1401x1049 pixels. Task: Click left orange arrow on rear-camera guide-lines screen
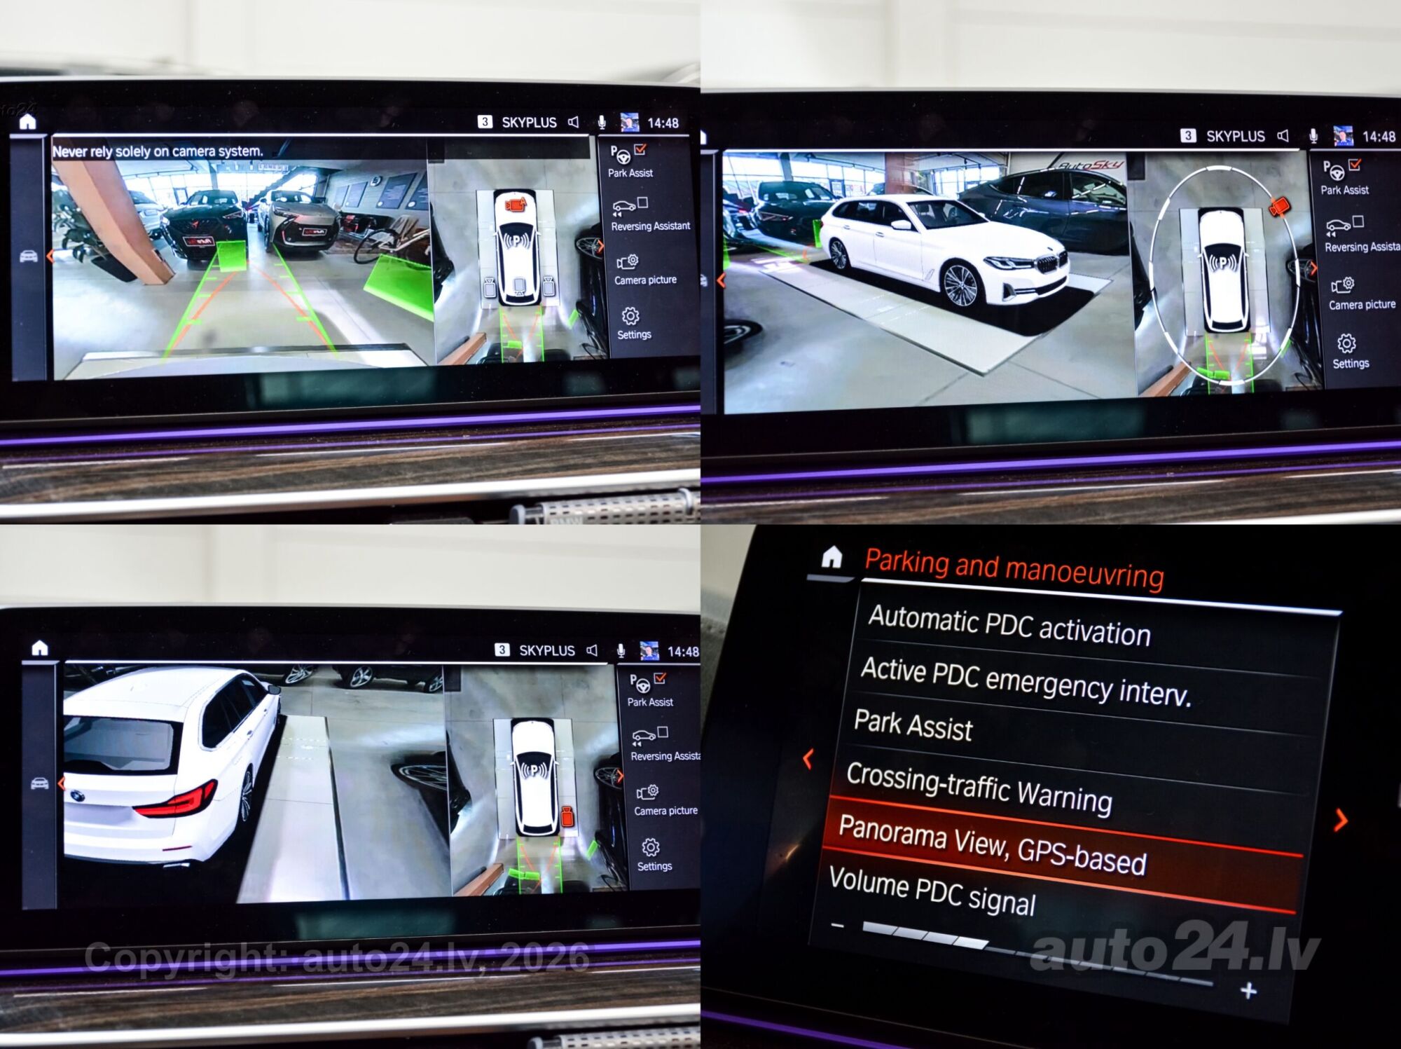pyautogui.click(x=50, y=256)
